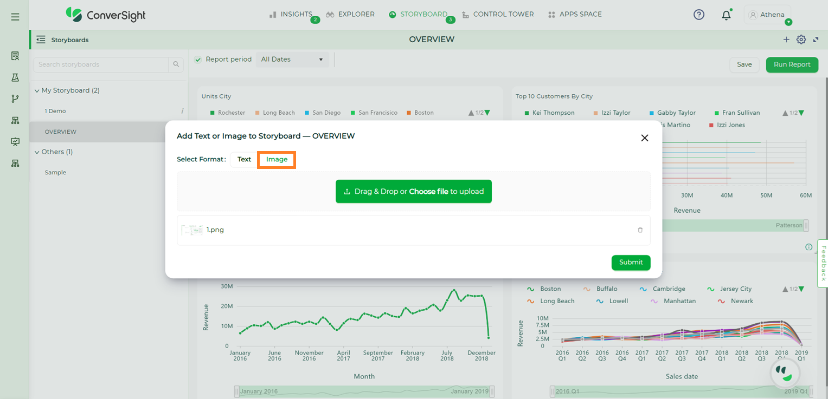Viewport: 828px width, 399px height.
Task: Go to the Explorer tab
Action: 350,15
